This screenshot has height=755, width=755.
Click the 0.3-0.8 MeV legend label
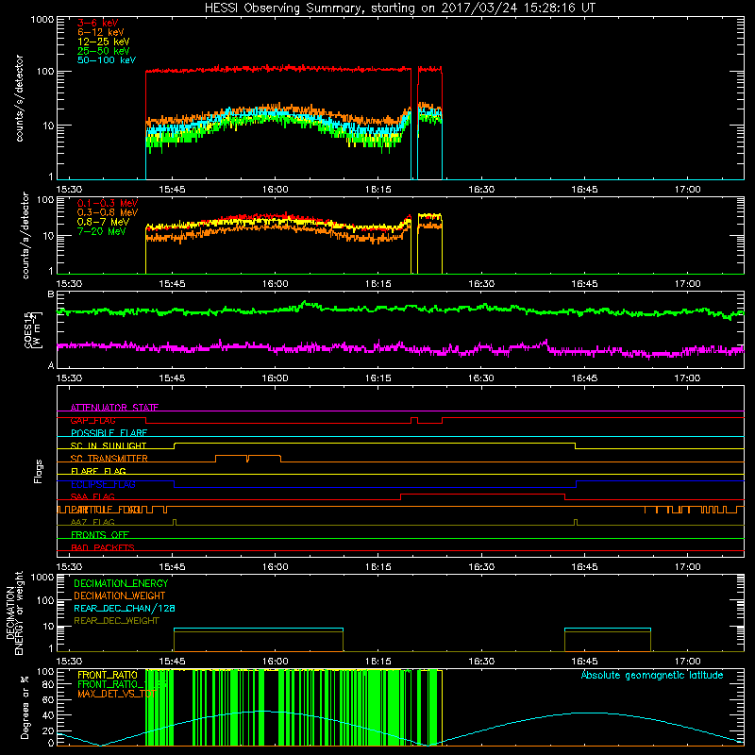click(108, 212)
